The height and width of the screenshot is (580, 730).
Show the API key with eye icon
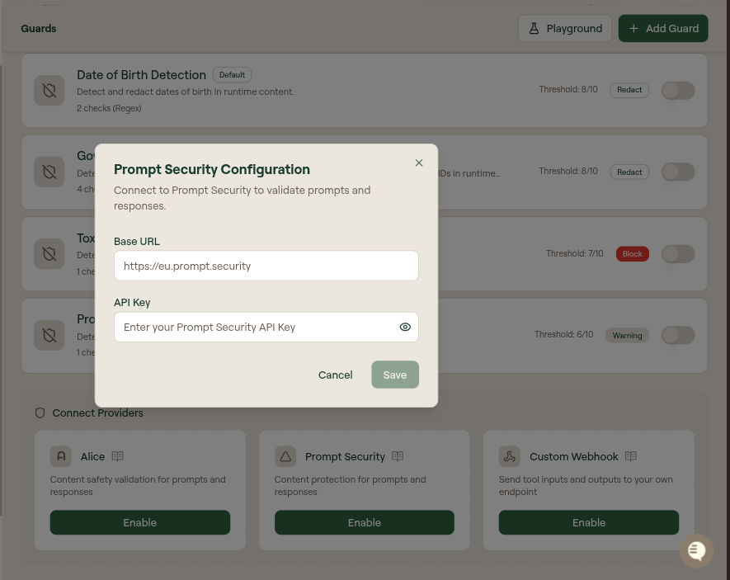click(x=405, y=328)
